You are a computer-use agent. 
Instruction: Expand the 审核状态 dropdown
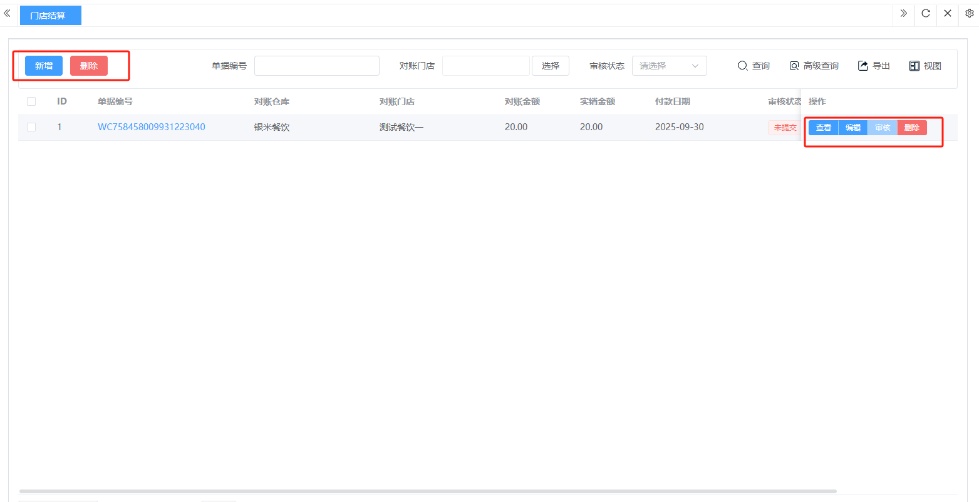coord(669,66)
